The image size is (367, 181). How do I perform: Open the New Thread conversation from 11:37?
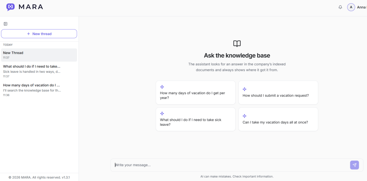coord(39,55)
